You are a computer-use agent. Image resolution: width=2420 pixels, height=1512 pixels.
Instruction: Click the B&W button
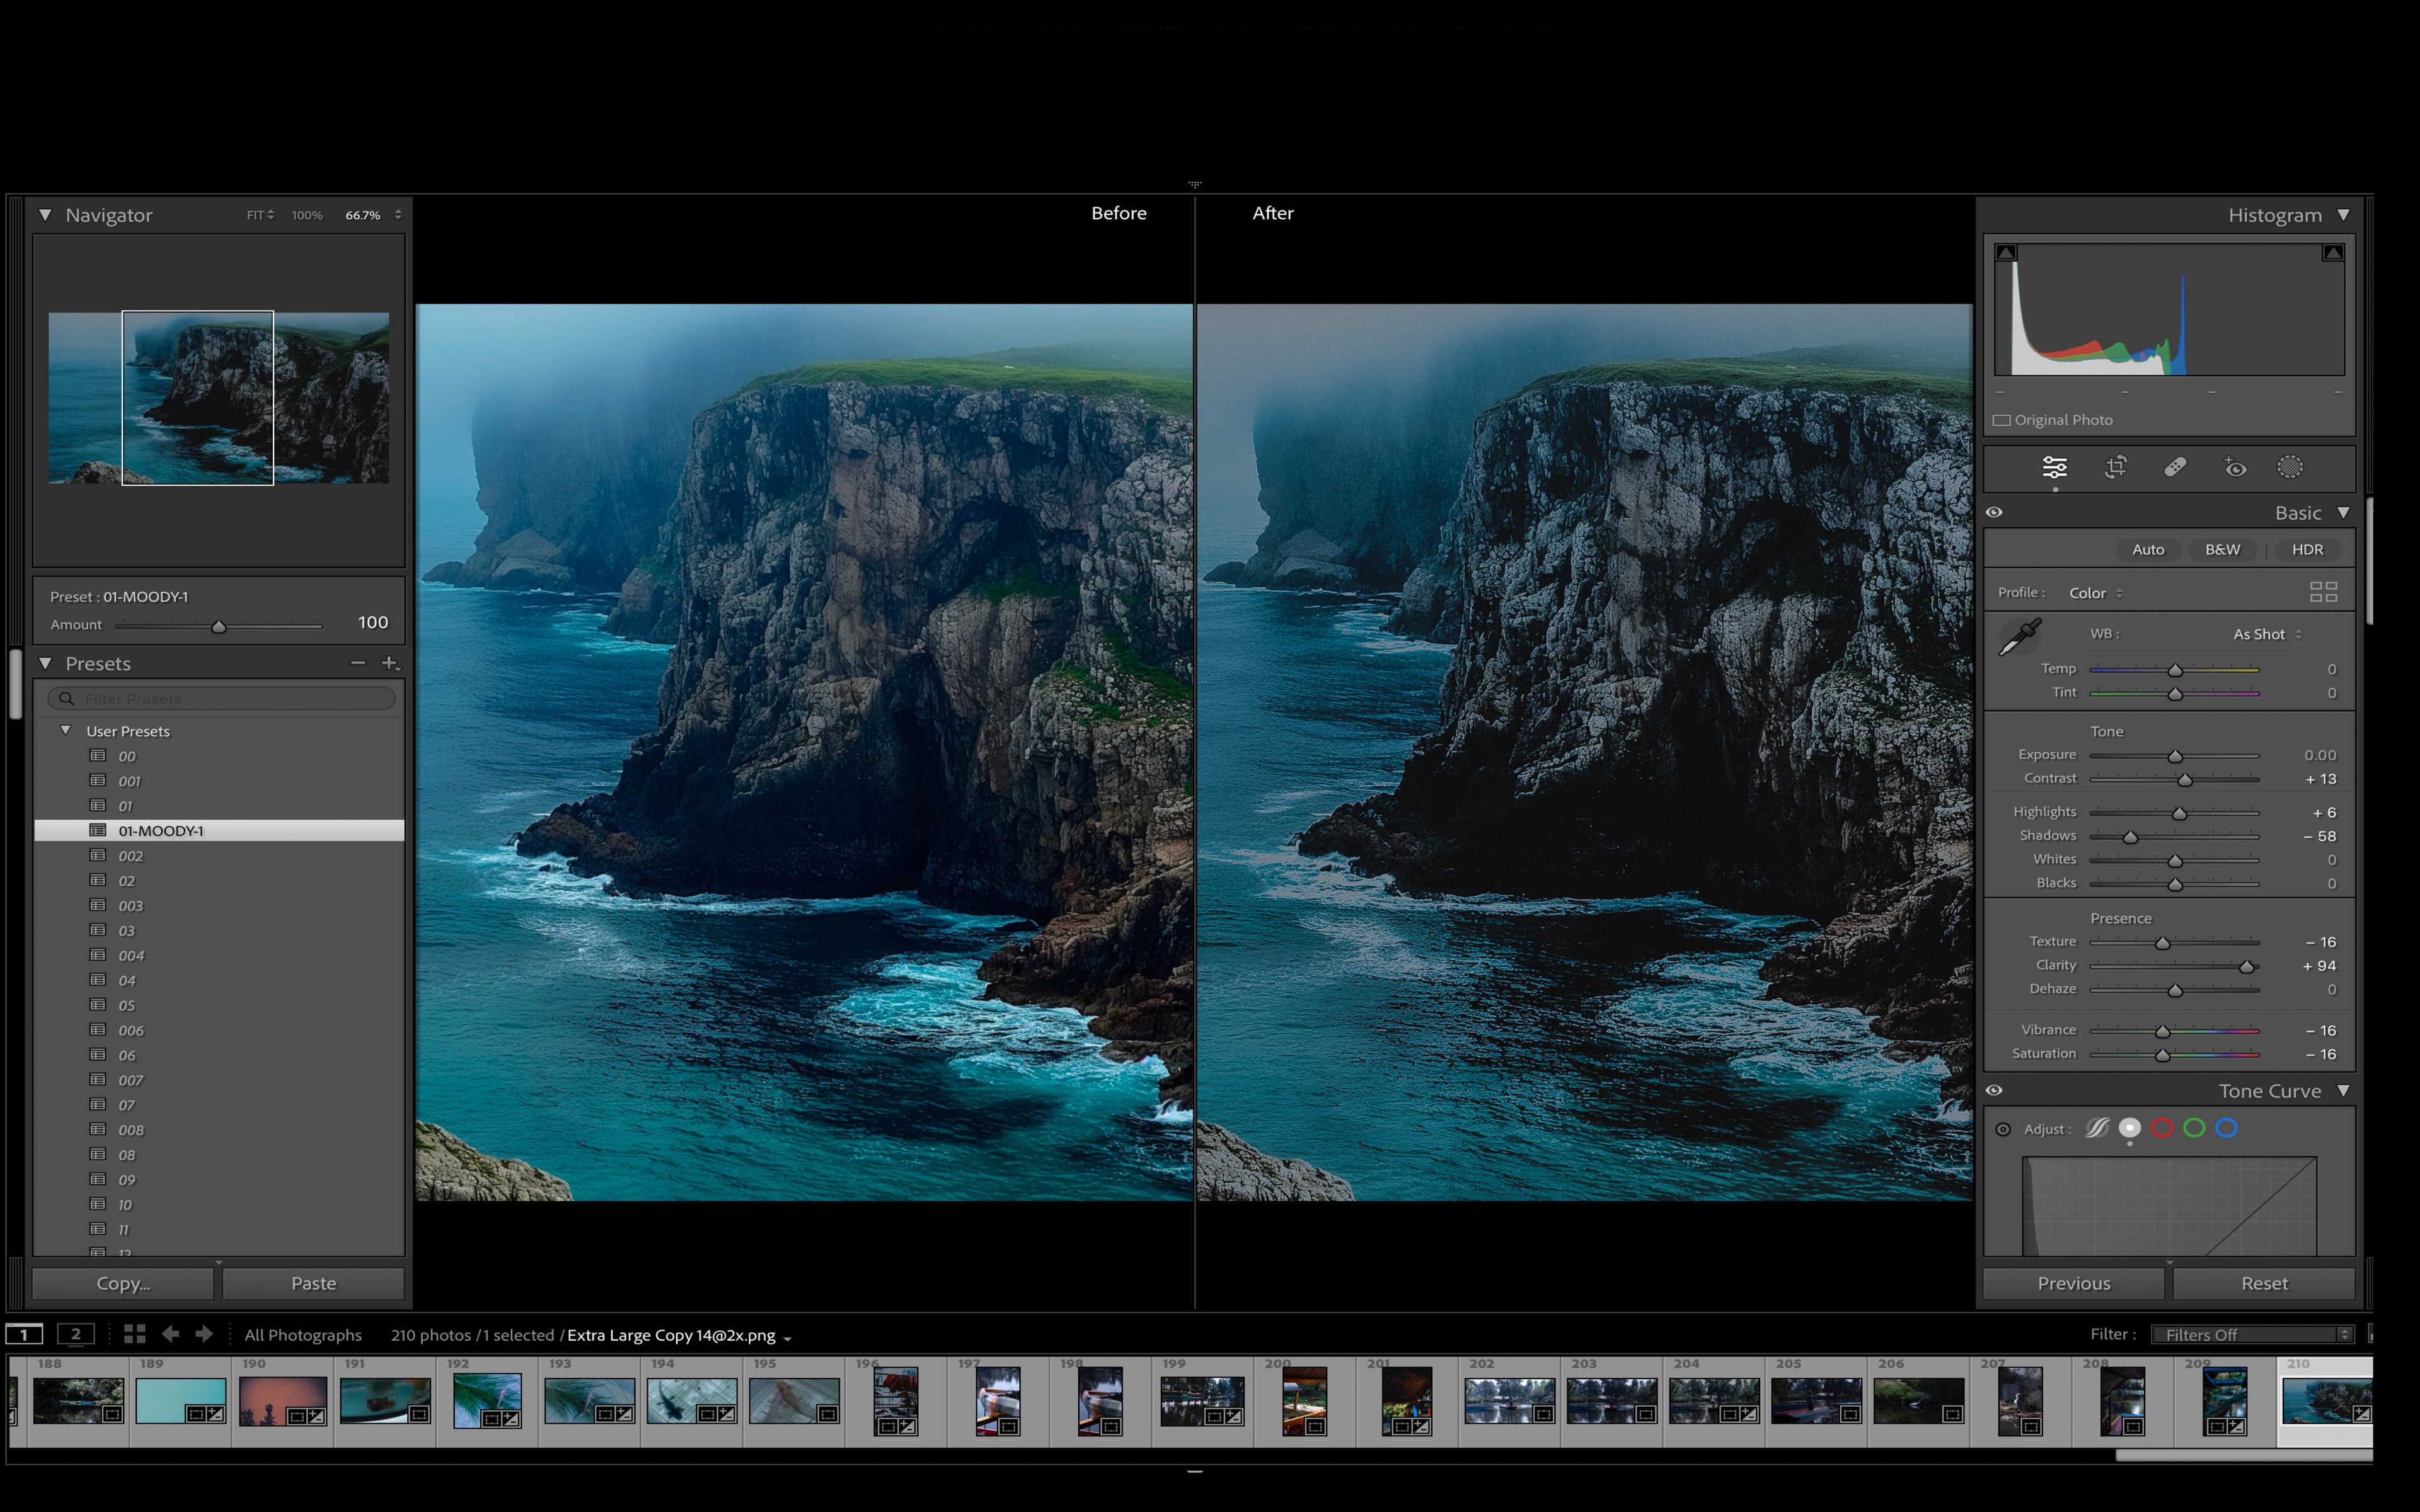click(x=2222, y=549)
